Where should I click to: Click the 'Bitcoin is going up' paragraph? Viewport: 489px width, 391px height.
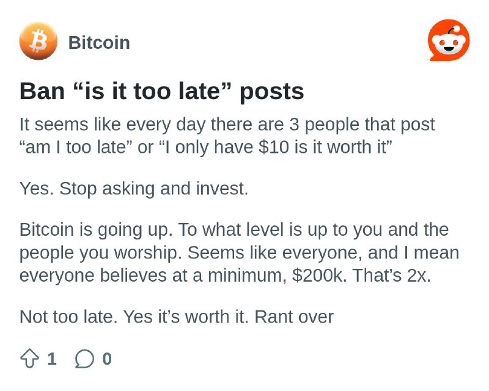pos(239,252)
